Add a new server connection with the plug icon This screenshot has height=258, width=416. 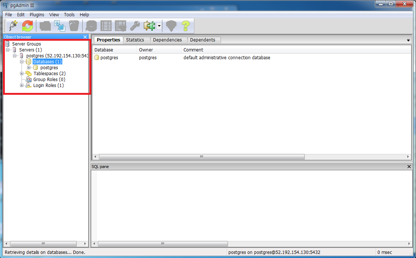[x=13, y=26]
